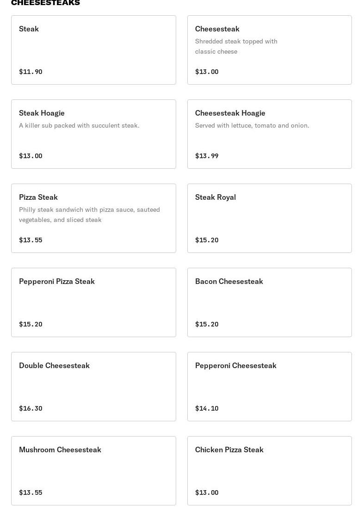Select the Steak Royal card

269,218
